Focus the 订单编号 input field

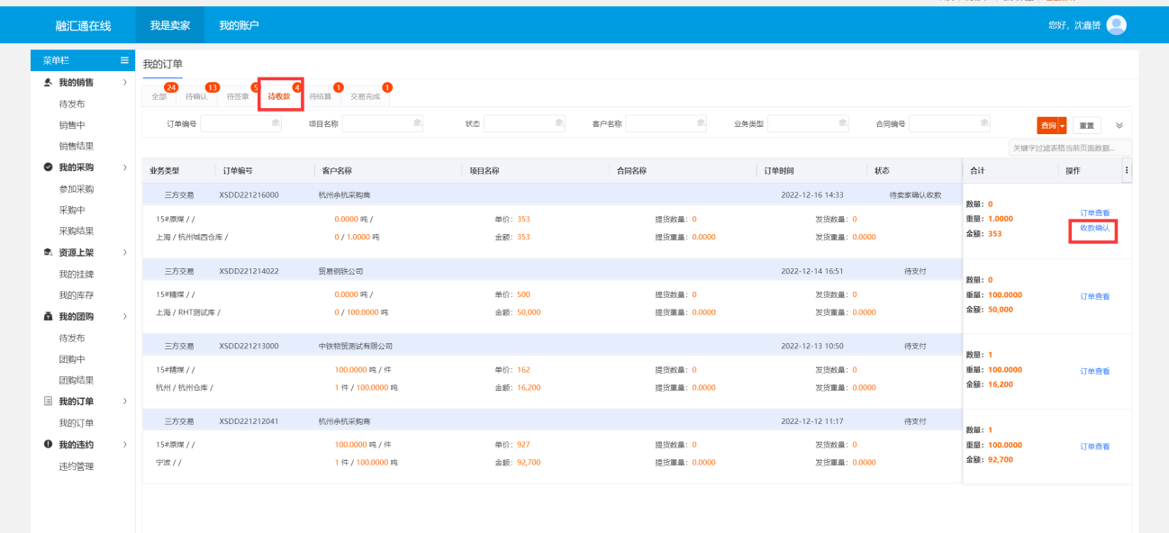pos(240,123)
